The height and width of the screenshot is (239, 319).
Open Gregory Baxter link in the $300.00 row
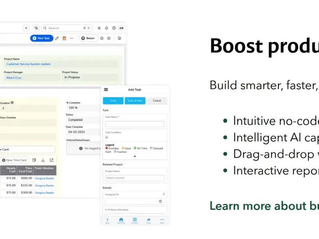(x=44, y=193)
